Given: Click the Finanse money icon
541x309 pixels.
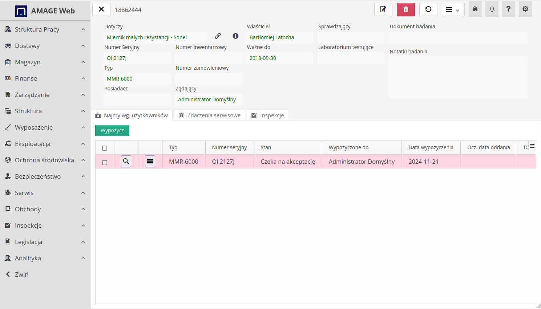Looking at the screenshot, I should click(8, 78).
